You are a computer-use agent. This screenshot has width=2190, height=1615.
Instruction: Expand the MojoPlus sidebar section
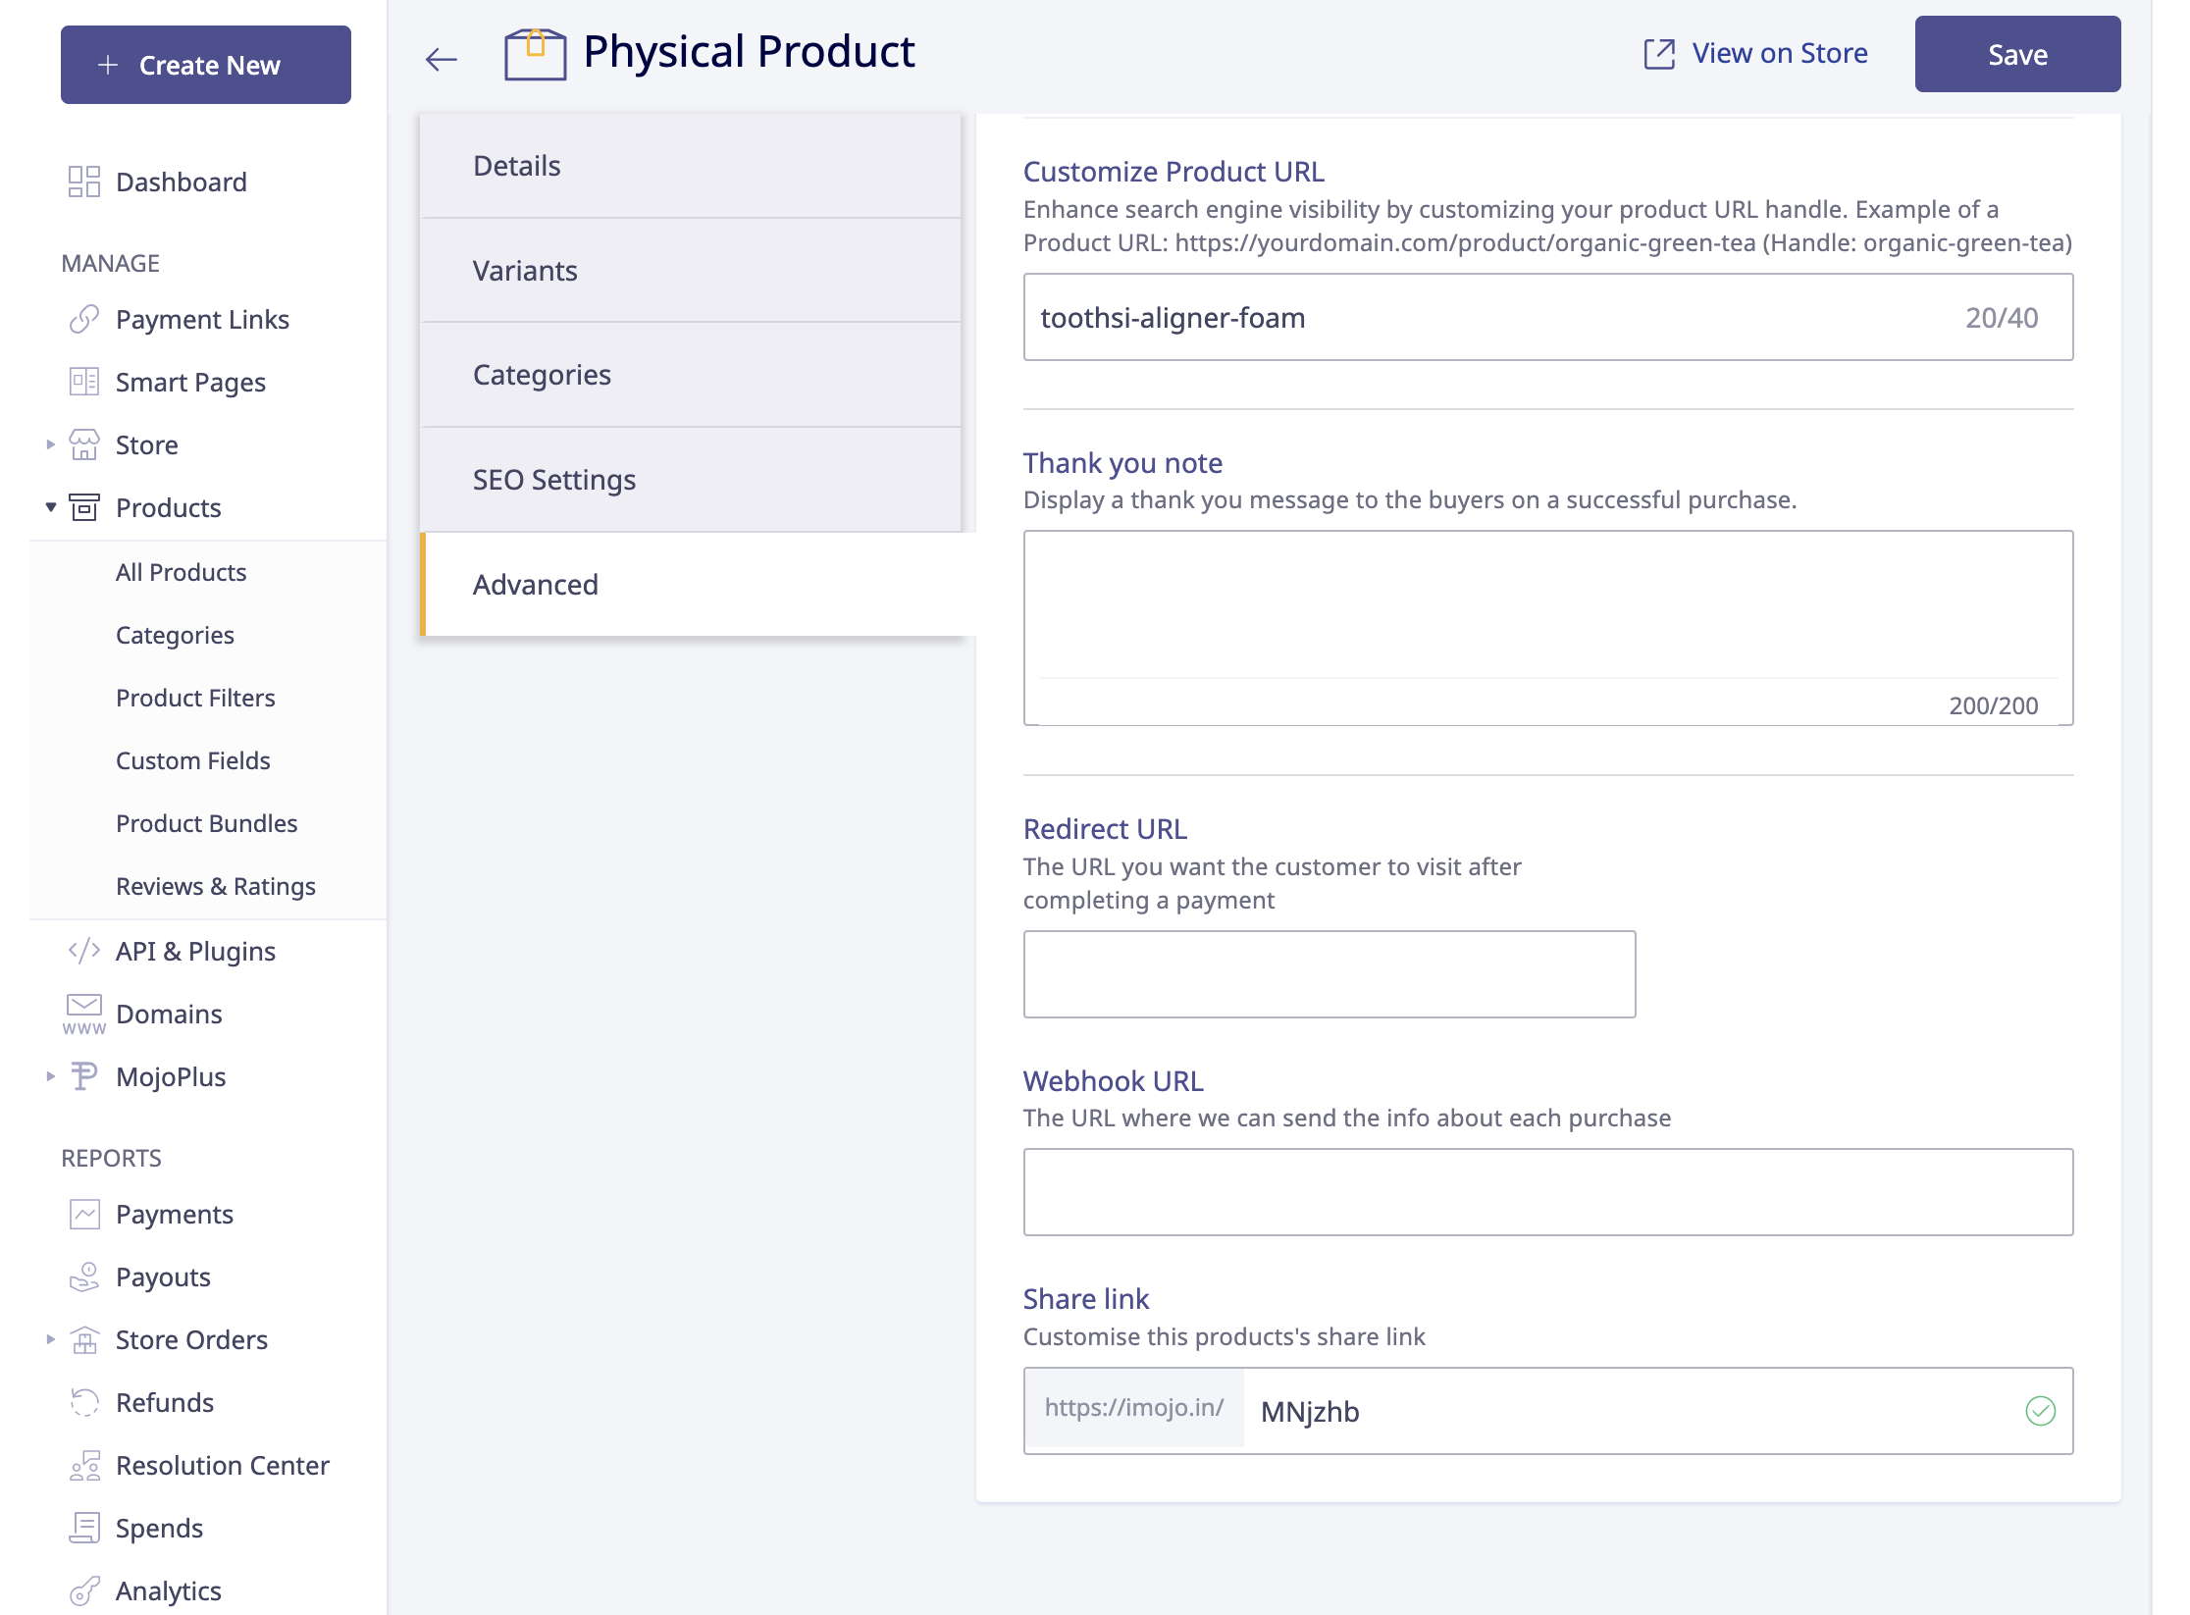[x=50, y=1076]
